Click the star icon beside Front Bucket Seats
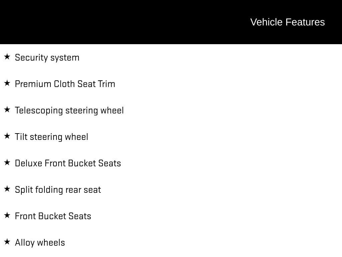The width and height of the screenshot is (342, 257). (x=7, y=215)
